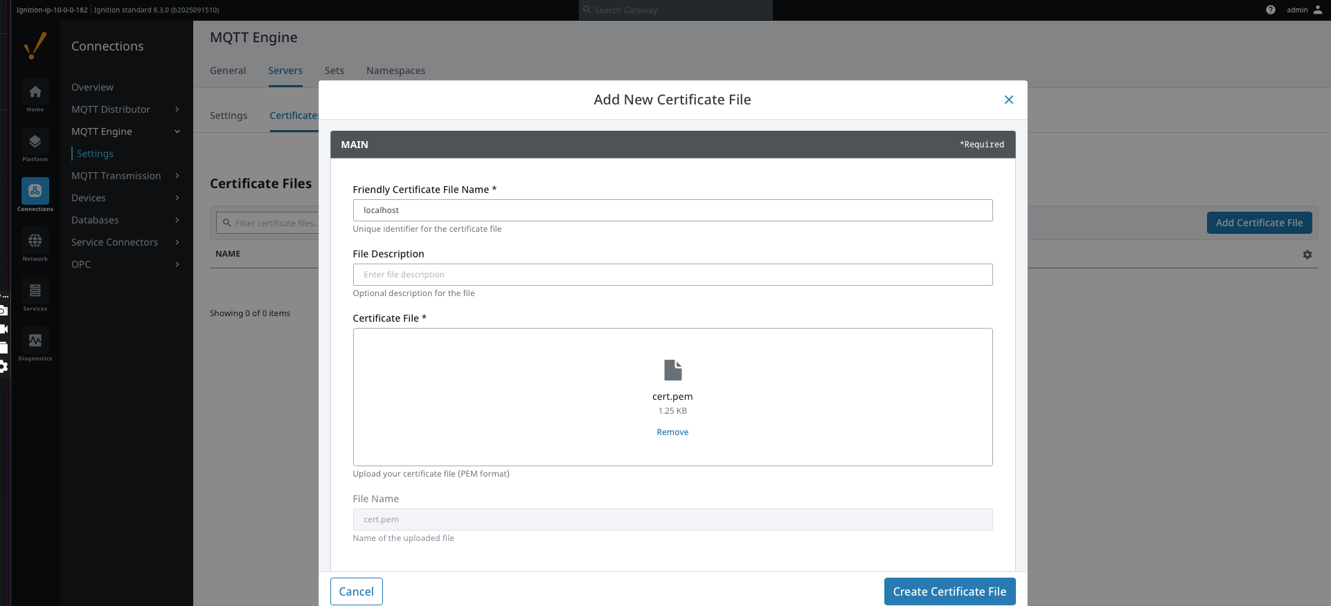Expand the MQTT Transmission menu

(125, 176)
